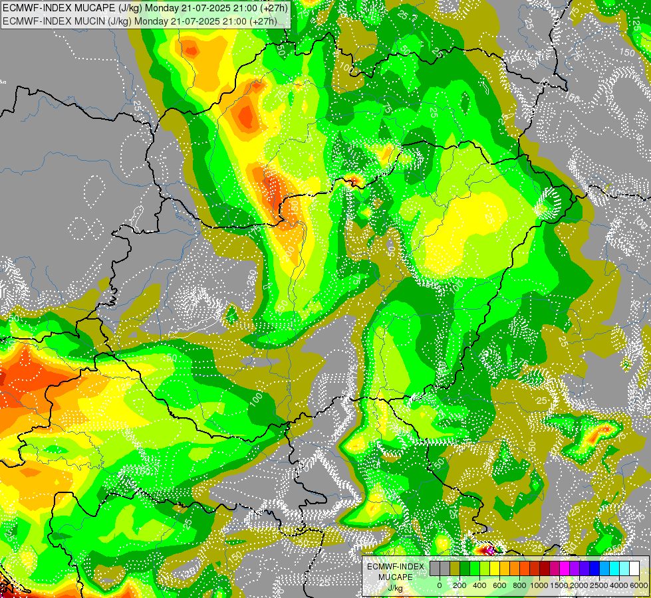
Task: Click the ECMWF-INDEX MUCAPE title line
Action: click(145, 8)
